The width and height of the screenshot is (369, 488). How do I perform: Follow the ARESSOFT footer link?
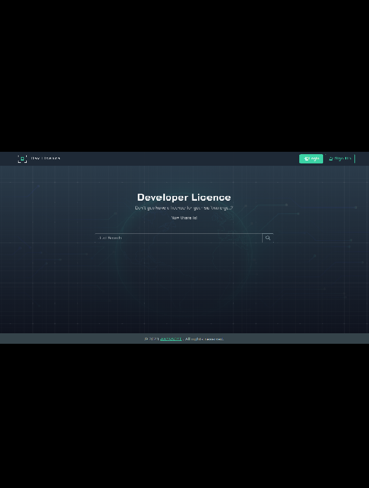171,339
